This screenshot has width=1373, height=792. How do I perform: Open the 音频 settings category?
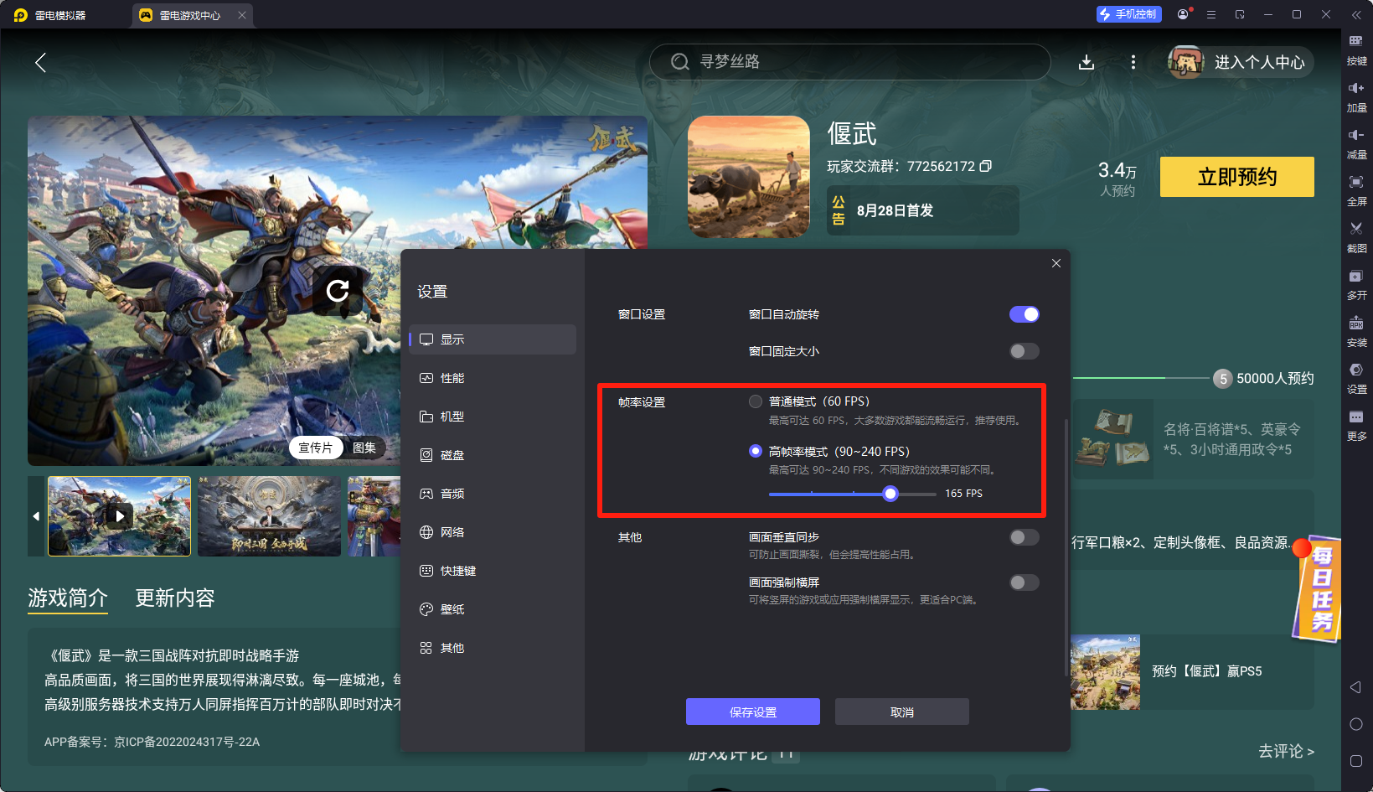click(x=493, y=494)
